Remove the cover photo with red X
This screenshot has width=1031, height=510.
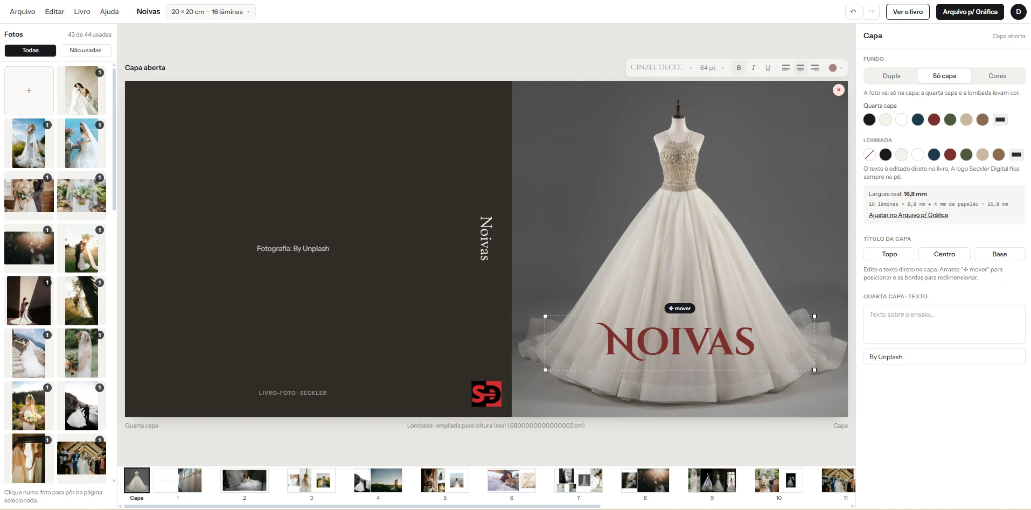(x=838, y=90)
